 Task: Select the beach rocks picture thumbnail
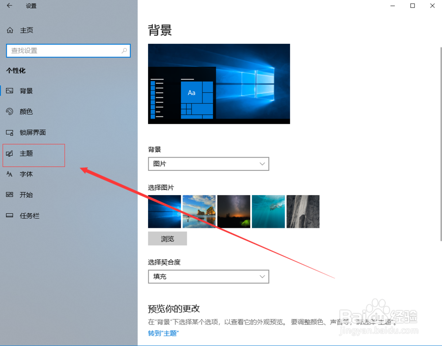click(199, 211)
